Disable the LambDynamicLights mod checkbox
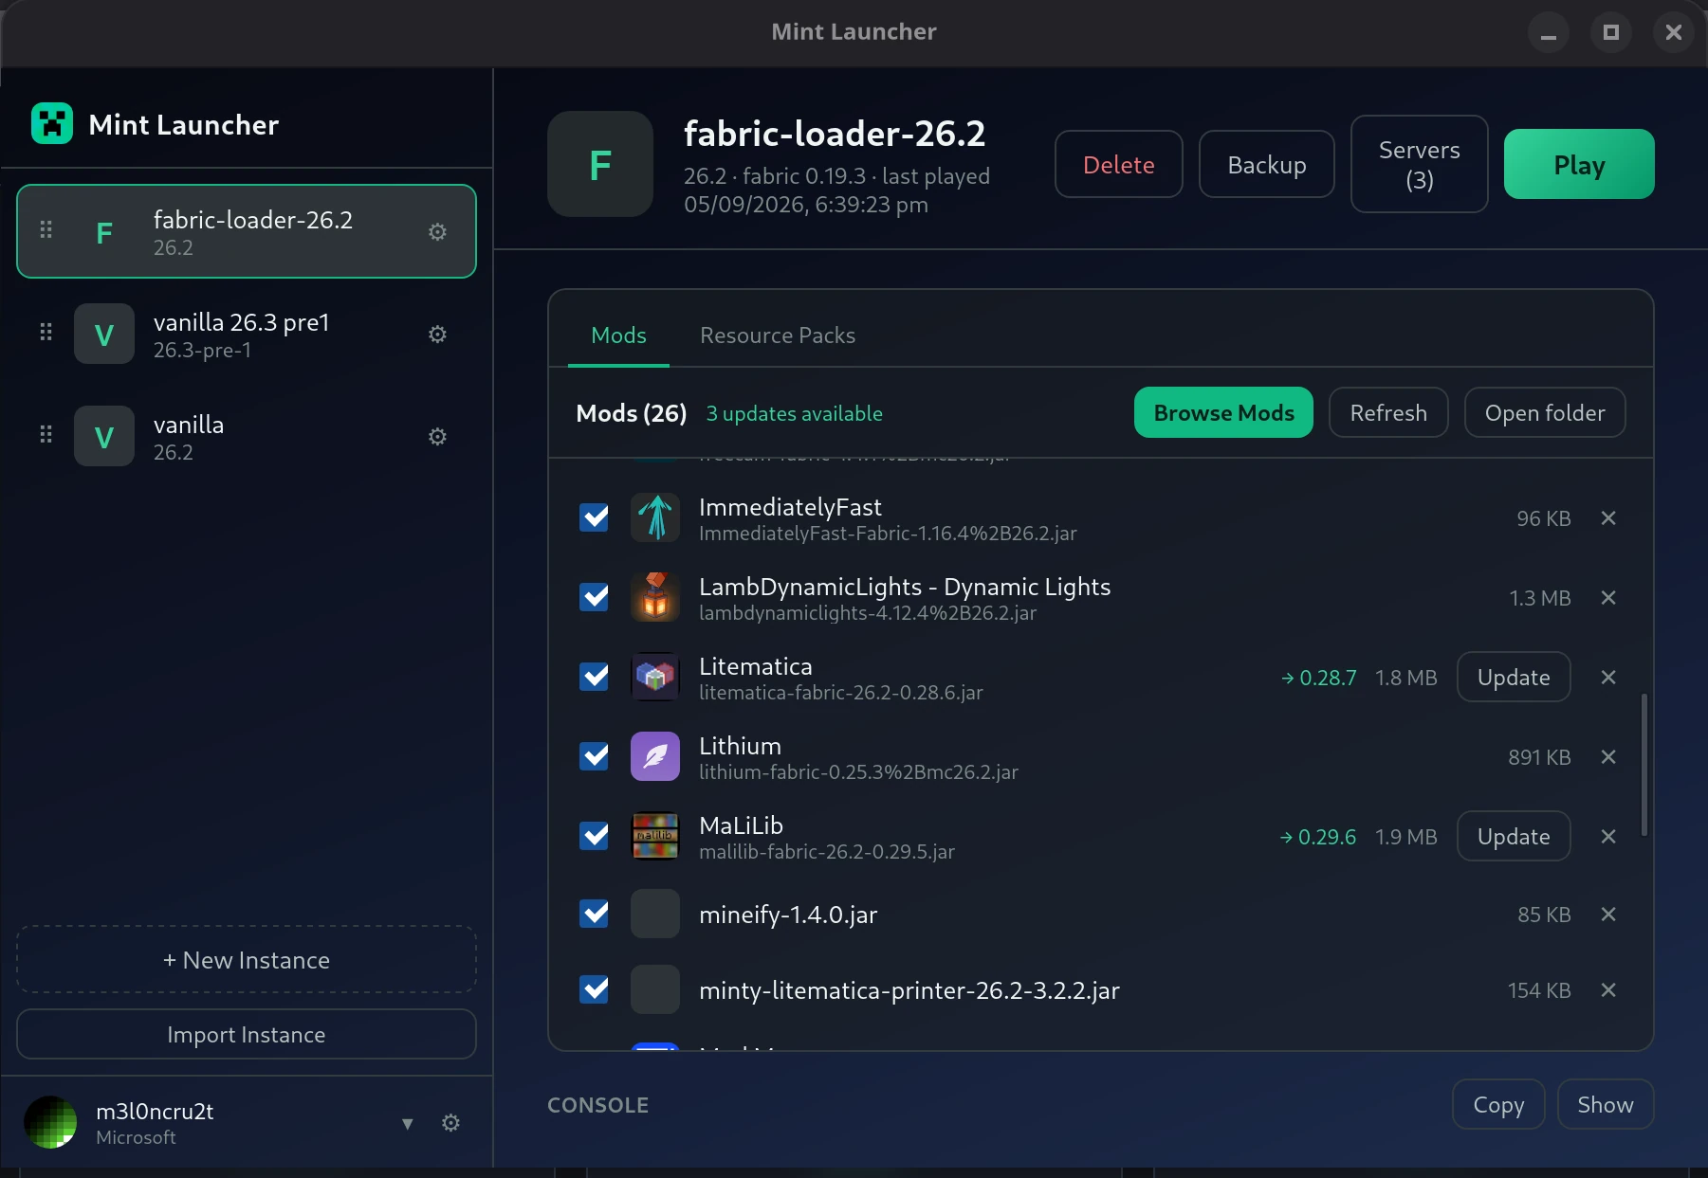 (x=595, y=597)
